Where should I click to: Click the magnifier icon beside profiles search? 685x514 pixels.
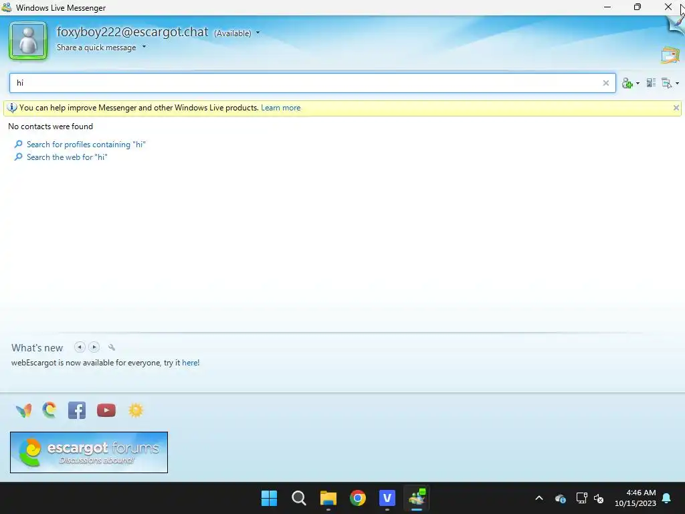pos(18,145)
